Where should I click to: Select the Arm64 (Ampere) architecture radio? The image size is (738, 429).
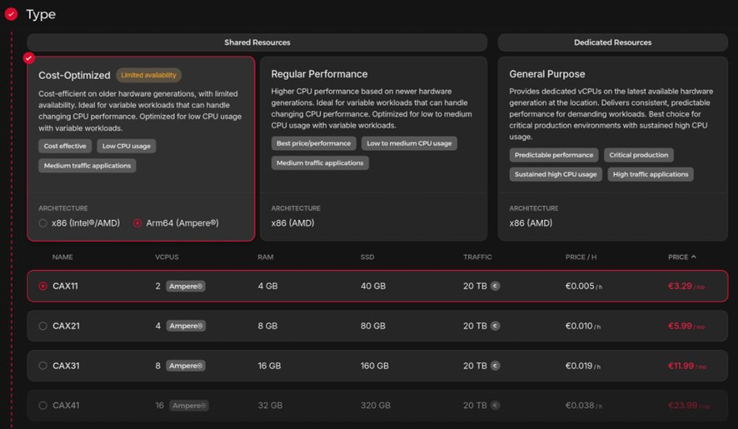pyautogui.click(x=137, y=223)
